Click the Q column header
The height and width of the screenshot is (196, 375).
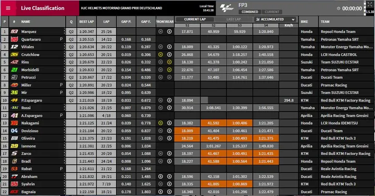(71, 21)
